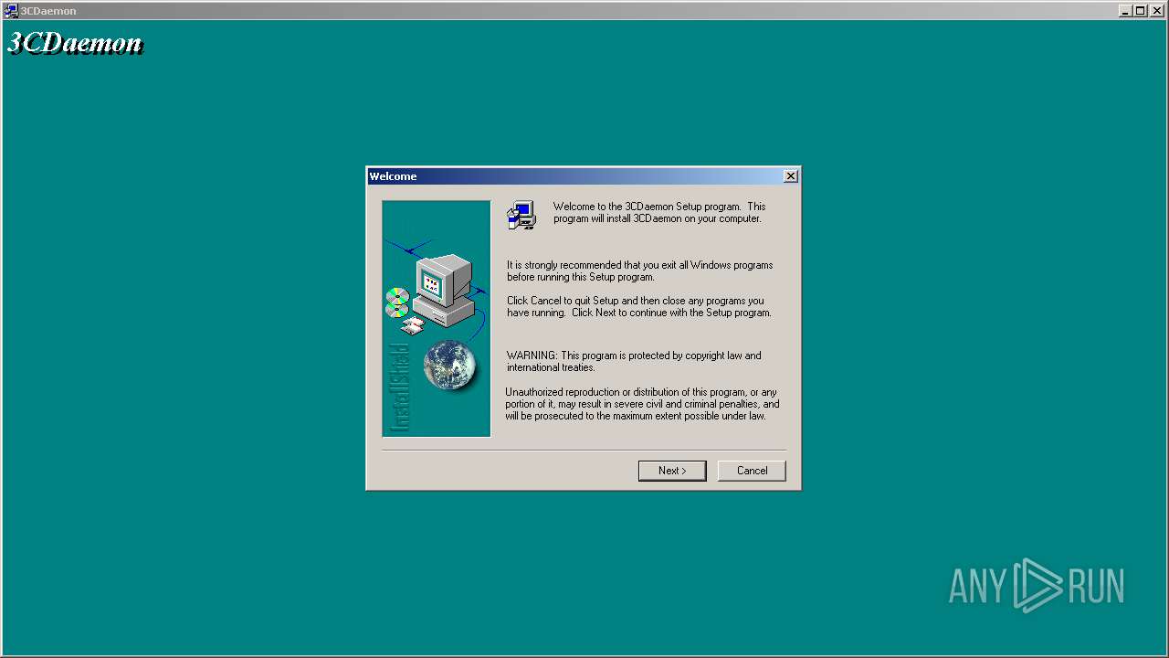Click the 'WARNING: This program is protected' text
Viewport: 1169px width, 658px height.
[x=634, y=362]
